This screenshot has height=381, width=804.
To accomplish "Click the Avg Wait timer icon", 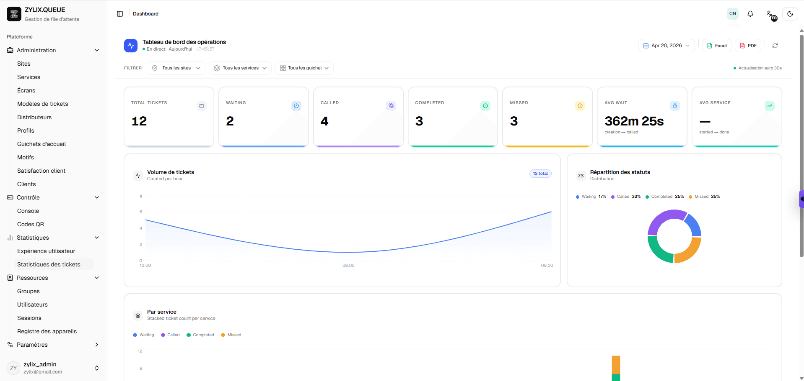I will coord(675,106).
